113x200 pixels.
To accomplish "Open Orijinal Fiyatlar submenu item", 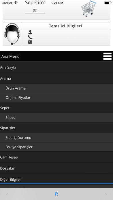I will point(56,98).
